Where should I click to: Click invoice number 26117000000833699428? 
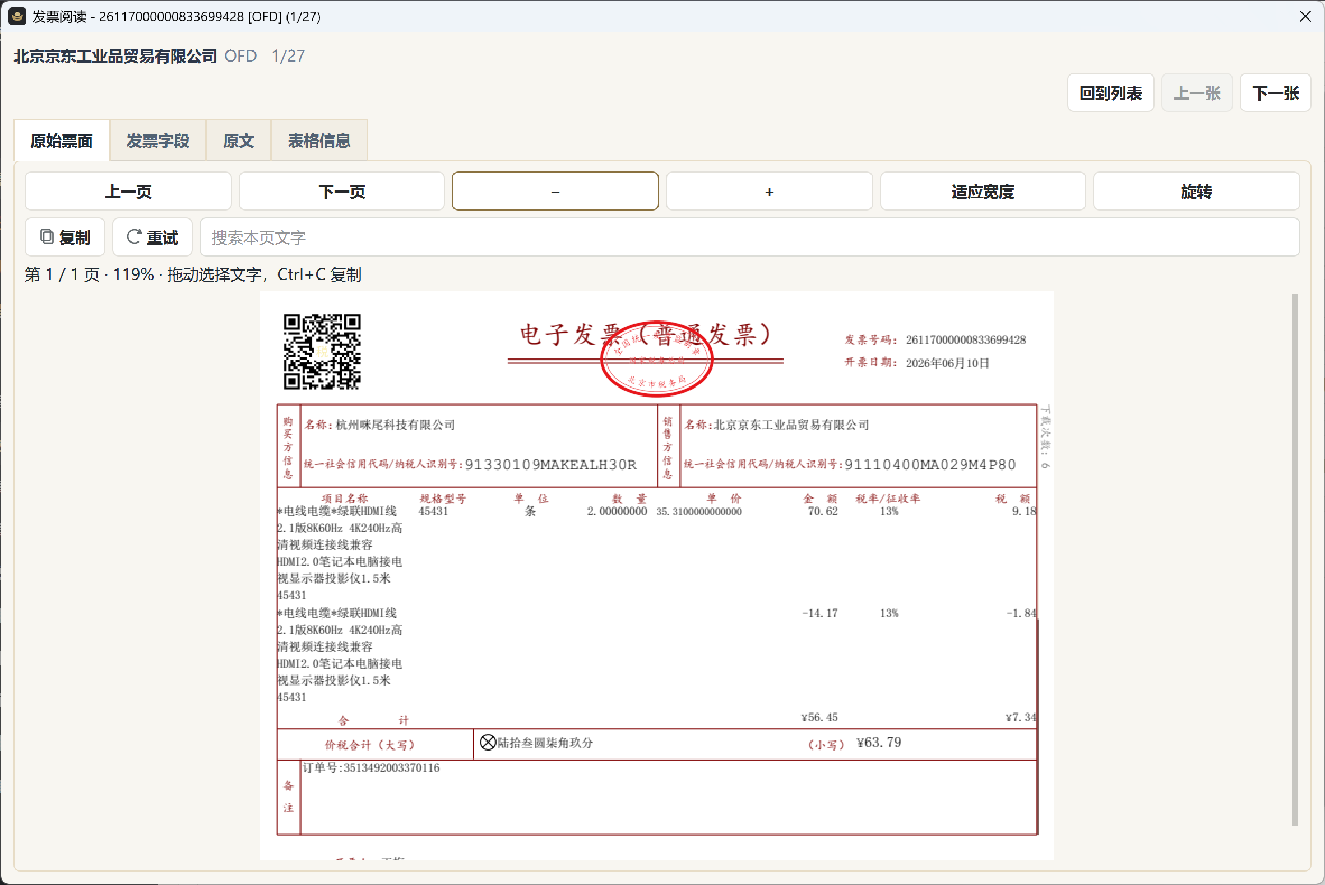(x=966, y=340)
